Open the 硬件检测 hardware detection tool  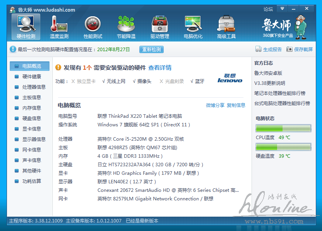coord(26,27)
